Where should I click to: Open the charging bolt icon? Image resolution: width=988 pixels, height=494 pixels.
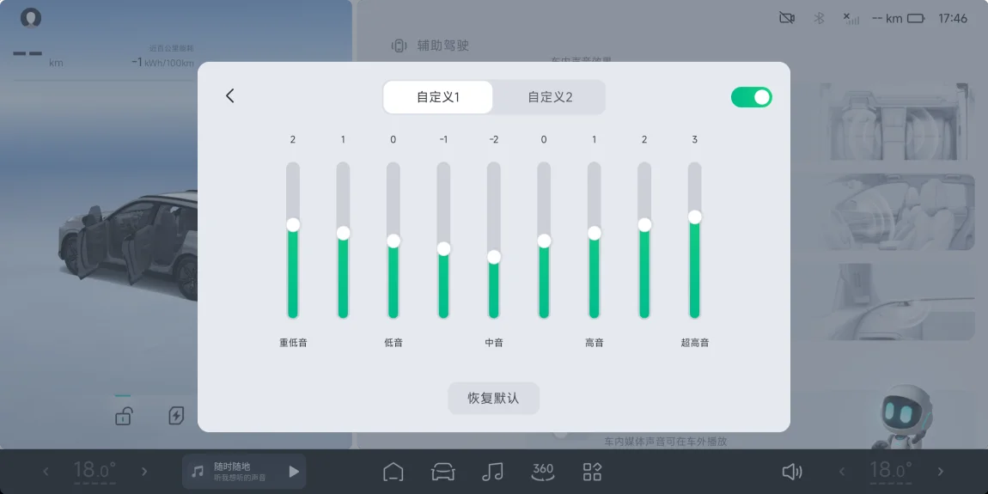(x=176, y=416)
